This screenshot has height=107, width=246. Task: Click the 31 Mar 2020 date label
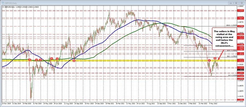37,103
